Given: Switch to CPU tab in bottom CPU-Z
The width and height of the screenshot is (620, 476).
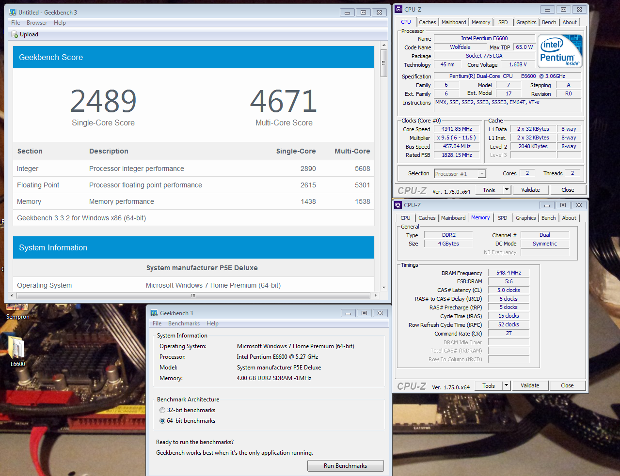Looking at the screenshot, I should click(405, 218).
